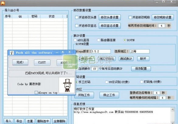Screen dimensions: 178x124
Task: Click the 登录成功后等待 seconds field
Action: 157,93
